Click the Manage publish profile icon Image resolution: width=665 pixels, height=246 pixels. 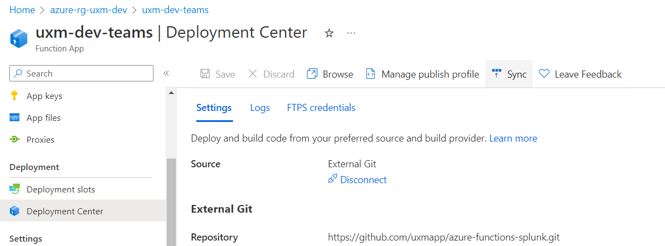(371, 74)
